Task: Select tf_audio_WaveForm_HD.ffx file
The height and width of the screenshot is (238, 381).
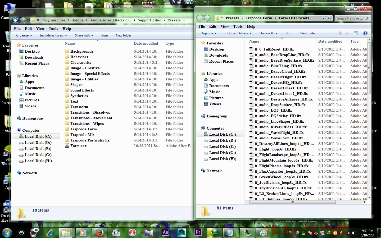Action: tap(279, 138)
